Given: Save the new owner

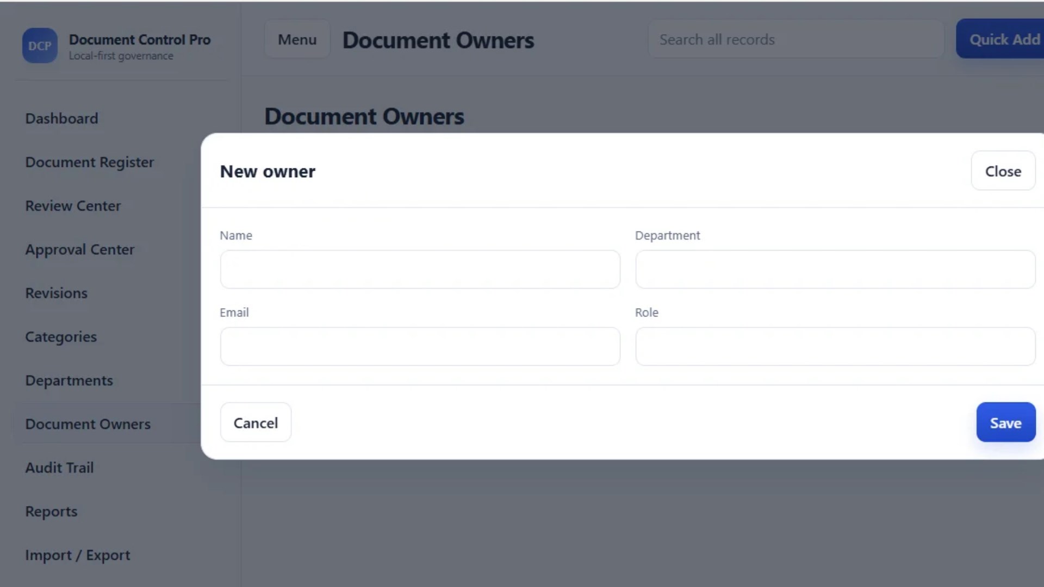Looking at the screenshot, I should 1006,422.
